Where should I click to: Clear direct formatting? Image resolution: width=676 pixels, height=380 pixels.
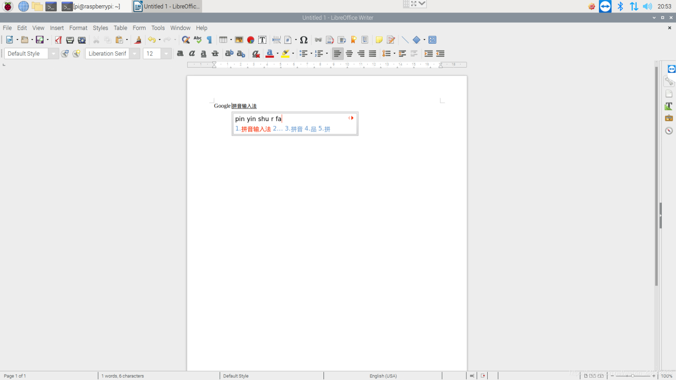pyautogui.click(x=256, y=54)
